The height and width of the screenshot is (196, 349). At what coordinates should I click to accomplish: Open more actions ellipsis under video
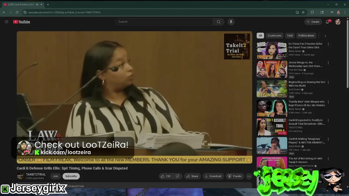(x=249, y=176)
